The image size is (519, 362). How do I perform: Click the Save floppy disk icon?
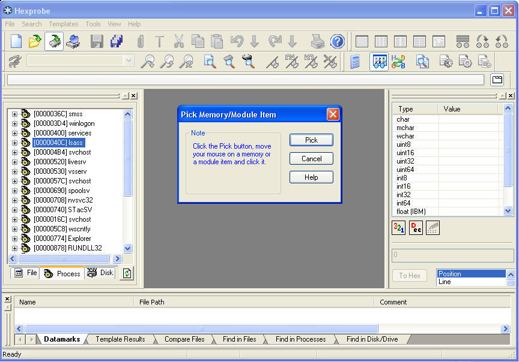97,41
